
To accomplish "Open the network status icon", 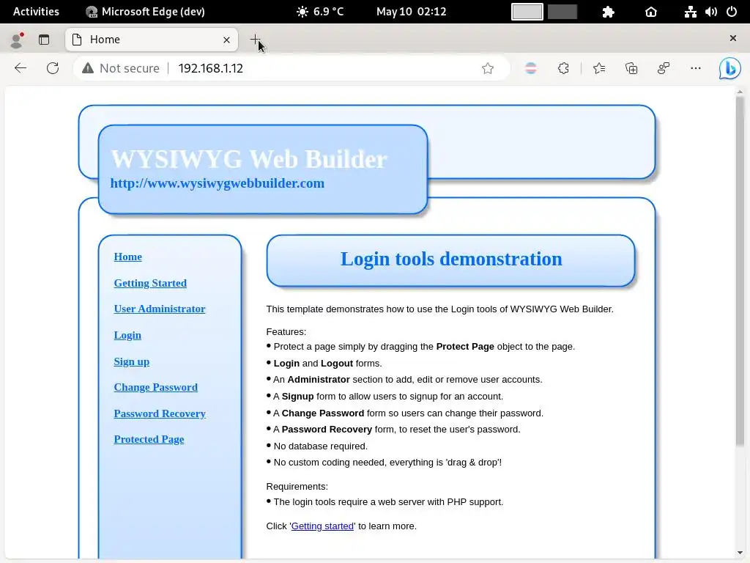I will coord(690,12).
